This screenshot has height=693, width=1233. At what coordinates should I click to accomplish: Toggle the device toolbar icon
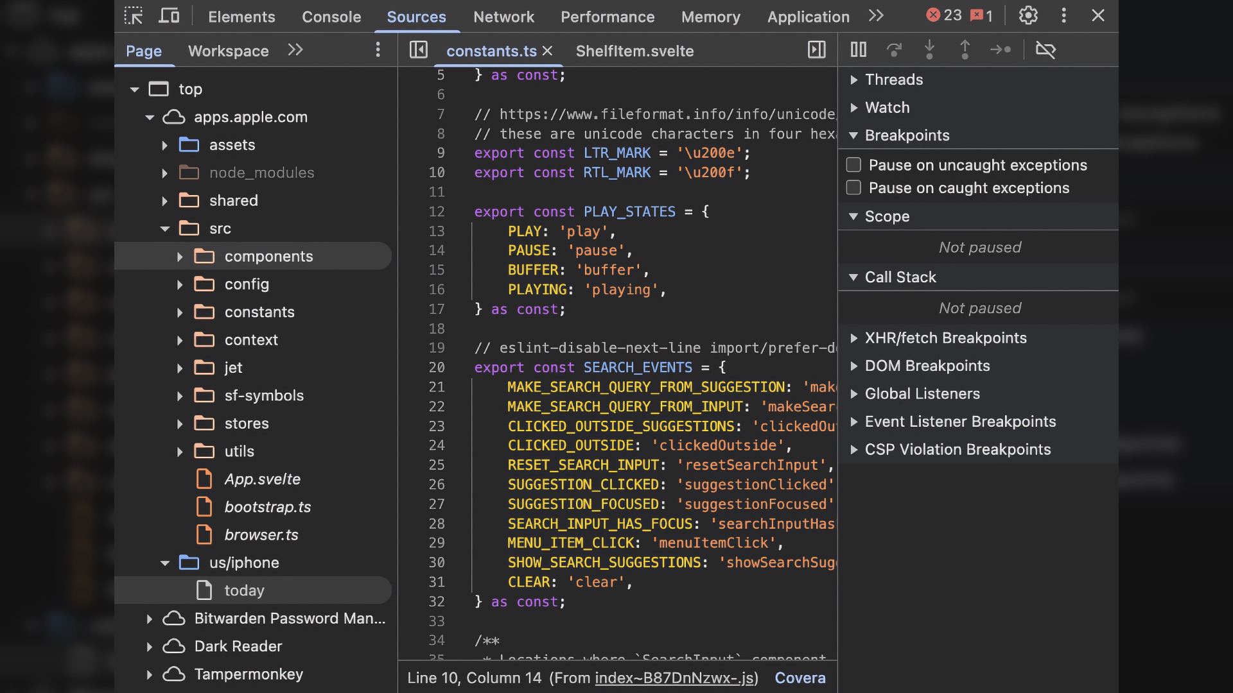point(169,16)
